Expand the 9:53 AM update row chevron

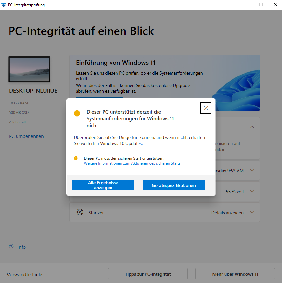pos(252,170)
